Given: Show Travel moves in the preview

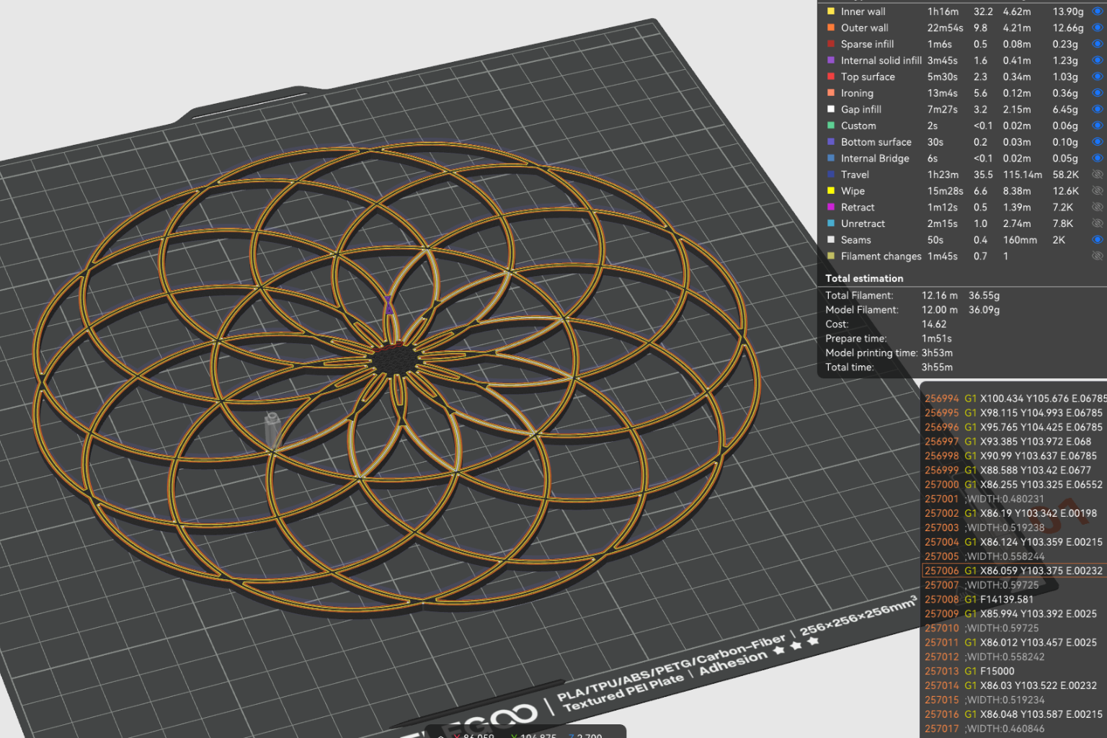Looking at the screenshot, I should tap(1098, 174).
